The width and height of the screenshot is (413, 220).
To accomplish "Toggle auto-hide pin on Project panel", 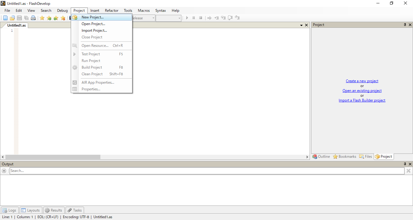I will (405, 25).
